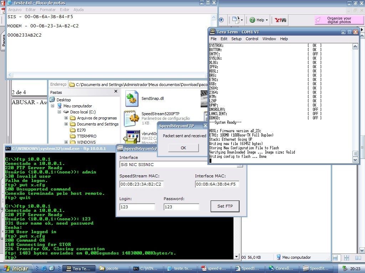Click the address path in Endereço bar
Screen dimensions: 365x273
click(142, 85)
